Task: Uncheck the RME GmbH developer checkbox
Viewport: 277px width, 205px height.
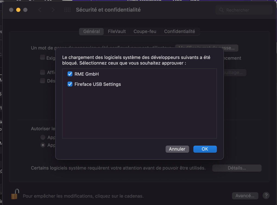Action: [70, 74]
